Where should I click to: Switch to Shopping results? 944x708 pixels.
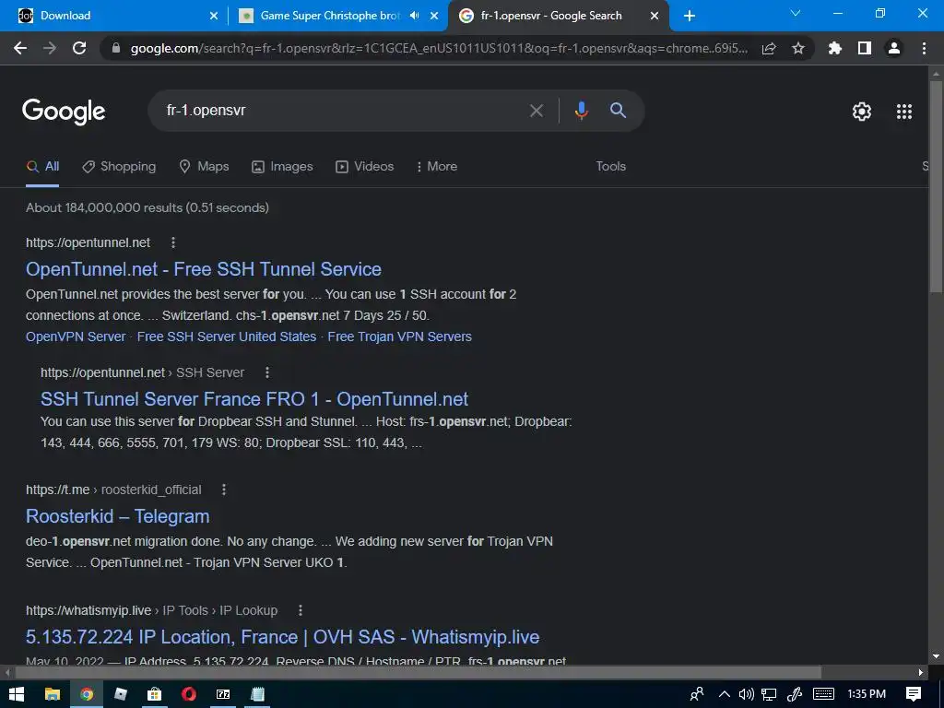pos(119,166)
